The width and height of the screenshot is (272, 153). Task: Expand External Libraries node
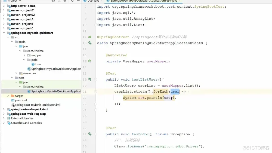(x=4, y=118)
